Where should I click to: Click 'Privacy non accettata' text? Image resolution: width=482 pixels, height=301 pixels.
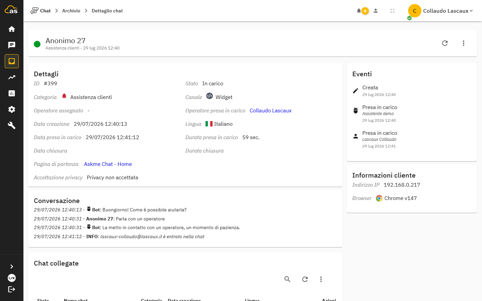[x=112, y=177]
